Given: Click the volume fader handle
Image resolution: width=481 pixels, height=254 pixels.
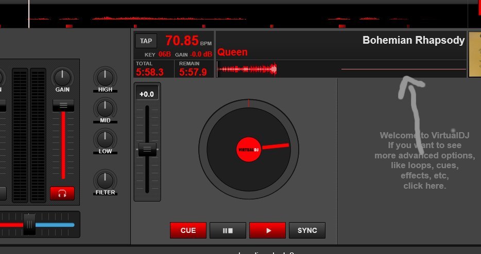Looking at the screenshot, I should (63, 105).
